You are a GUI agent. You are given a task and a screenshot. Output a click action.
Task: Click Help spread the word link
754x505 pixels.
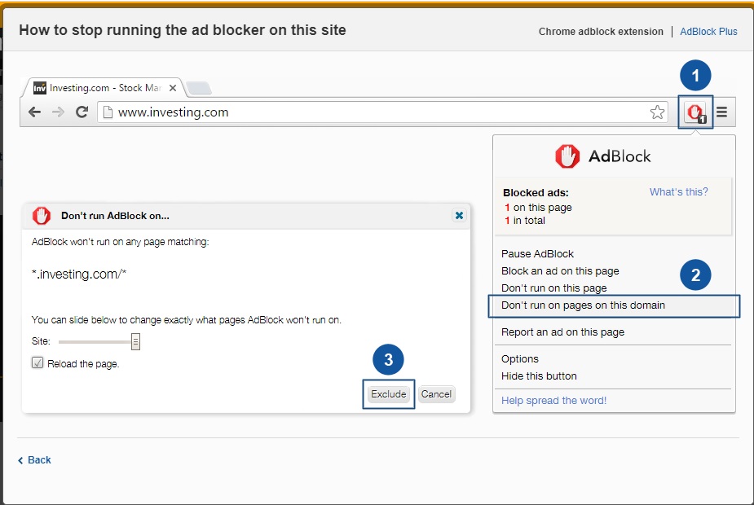(553, 400)
